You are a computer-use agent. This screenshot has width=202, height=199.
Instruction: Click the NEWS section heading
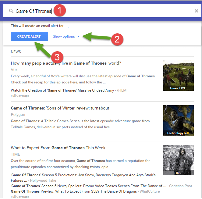pyautogui.click(x=16, y=52)
